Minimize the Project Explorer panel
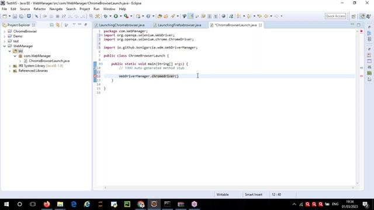 click(79, 24)
